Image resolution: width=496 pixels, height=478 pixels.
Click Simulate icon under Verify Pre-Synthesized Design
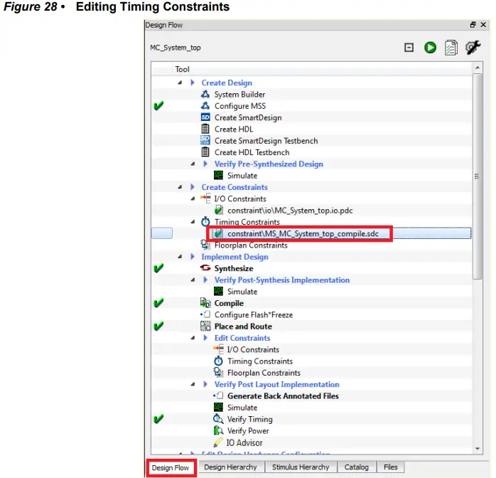click(218, 176)
